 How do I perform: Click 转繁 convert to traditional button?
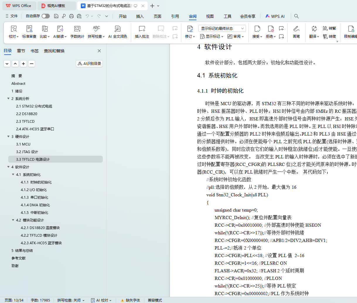[329, 28]
